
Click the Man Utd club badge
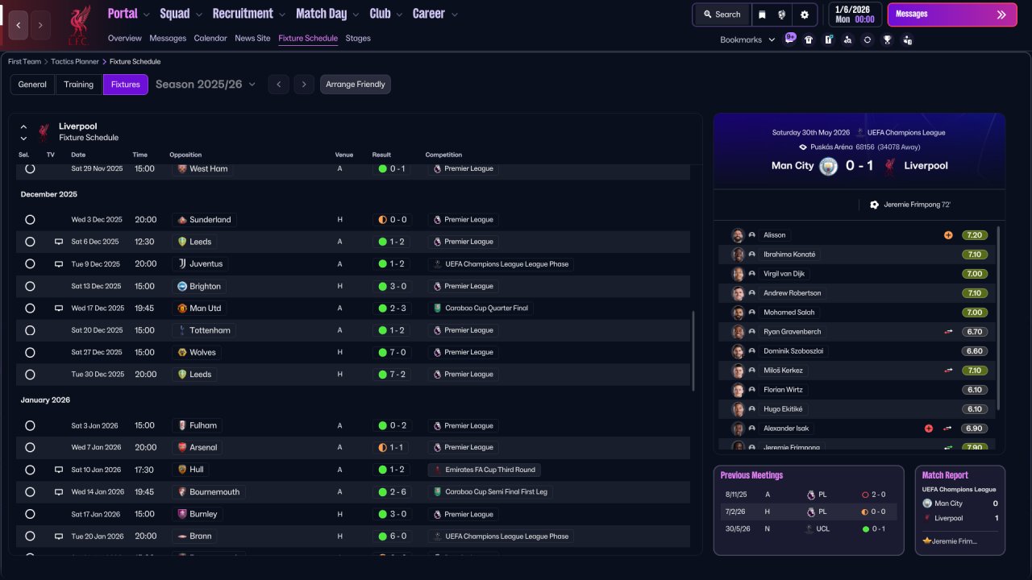click(183, 309)
